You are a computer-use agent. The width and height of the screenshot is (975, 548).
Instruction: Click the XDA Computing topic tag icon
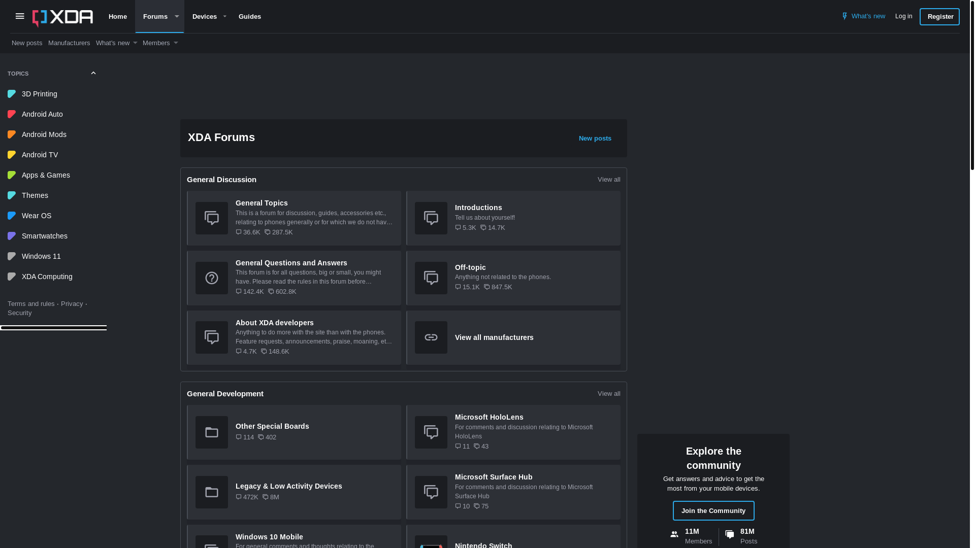click(12, 277)
